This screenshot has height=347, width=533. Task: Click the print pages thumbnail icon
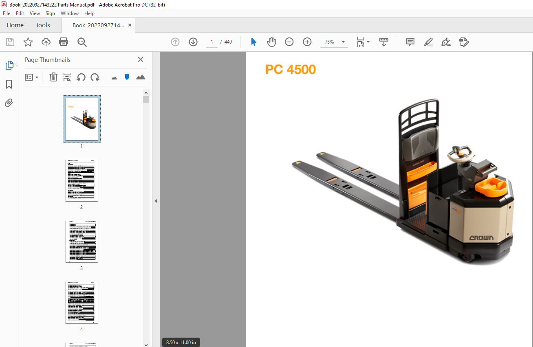pyautogui.click(x=67, y=77)
